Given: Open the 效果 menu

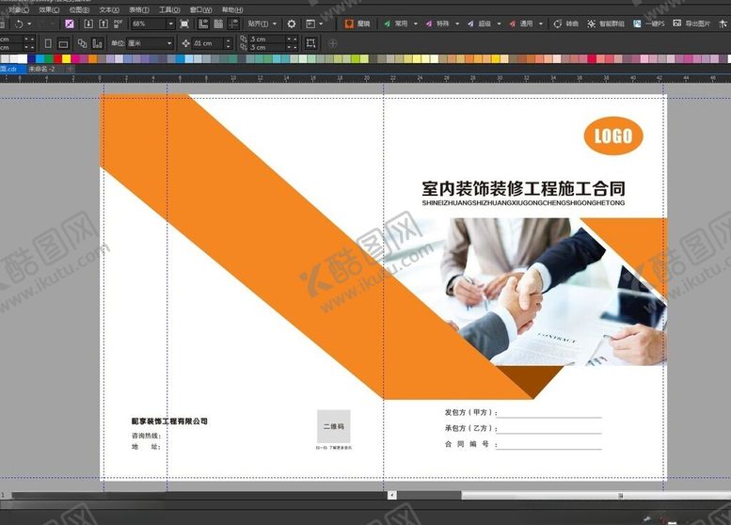Looking at the screenshot, I should (x=49, y=9).
